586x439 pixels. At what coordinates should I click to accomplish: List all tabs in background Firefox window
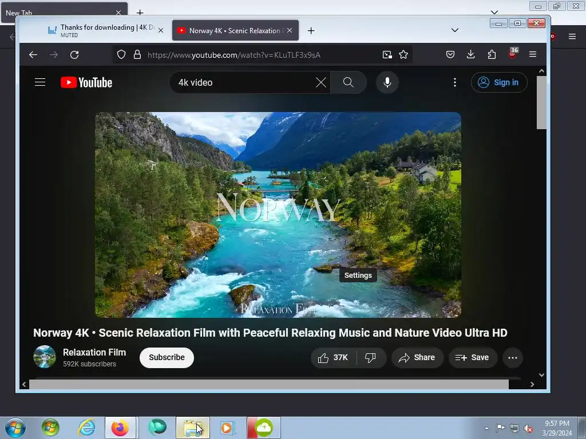pos(494,13)
